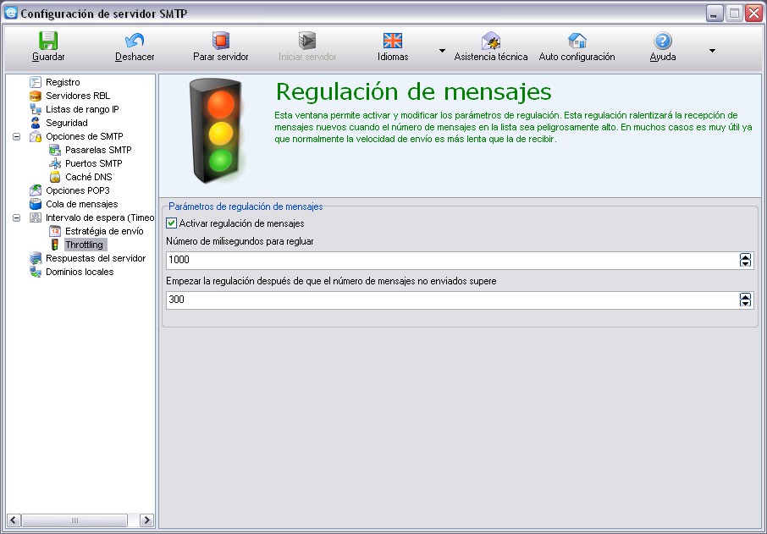The width and height of the screenshot is (767, 534).
Task: Click the Ayuda button label
Action: (663, 57)
